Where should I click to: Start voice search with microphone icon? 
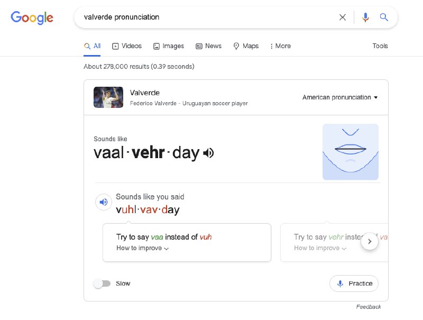[x=365, y=17]
